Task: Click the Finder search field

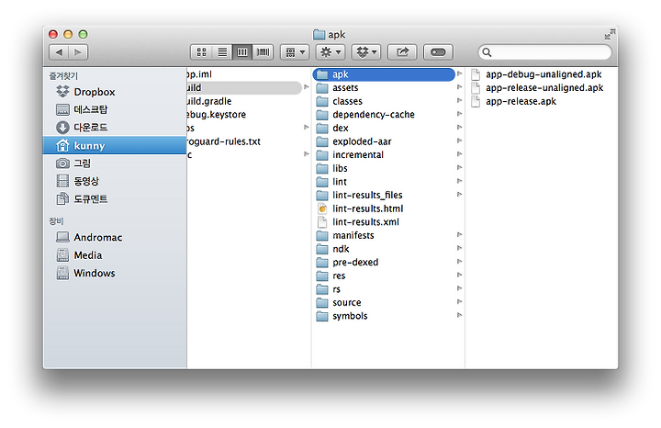Action: [x=544, y=52]
